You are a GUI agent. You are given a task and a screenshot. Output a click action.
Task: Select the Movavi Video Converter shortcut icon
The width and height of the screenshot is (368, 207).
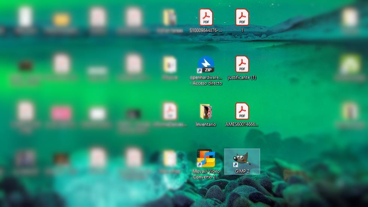click(206, 159)
